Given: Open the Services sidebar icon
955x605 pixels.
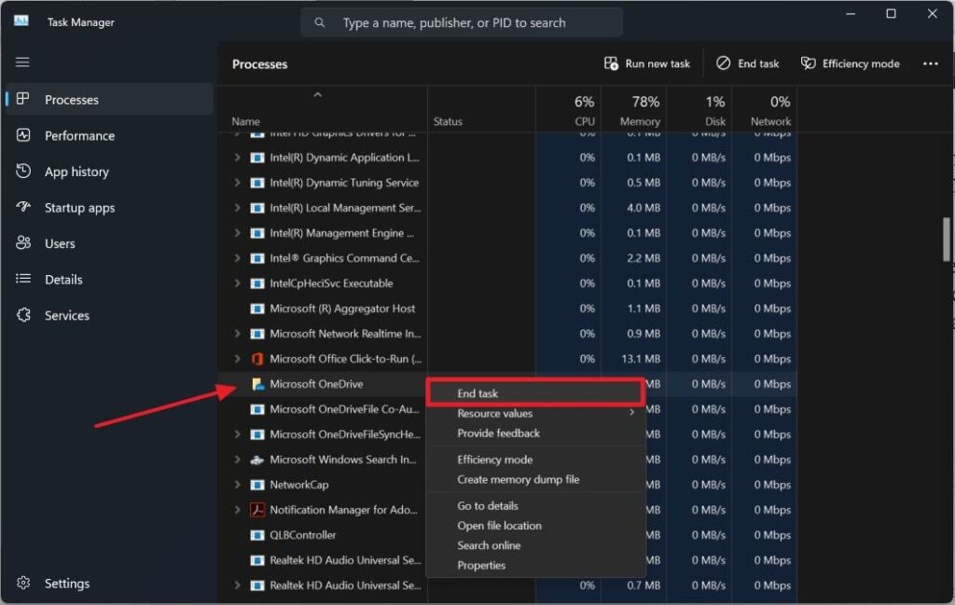Looking at the screenshot, I should pyautogui.click(x=24, y=315).
